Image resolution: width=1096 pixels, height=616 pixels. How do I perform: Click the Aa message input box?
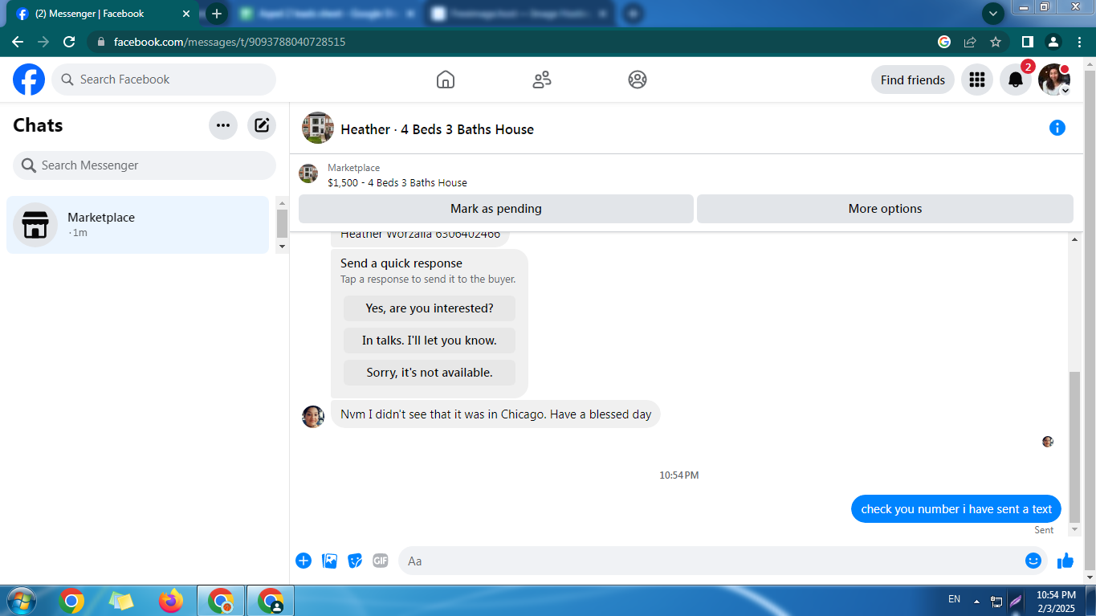tap(723, 561)
